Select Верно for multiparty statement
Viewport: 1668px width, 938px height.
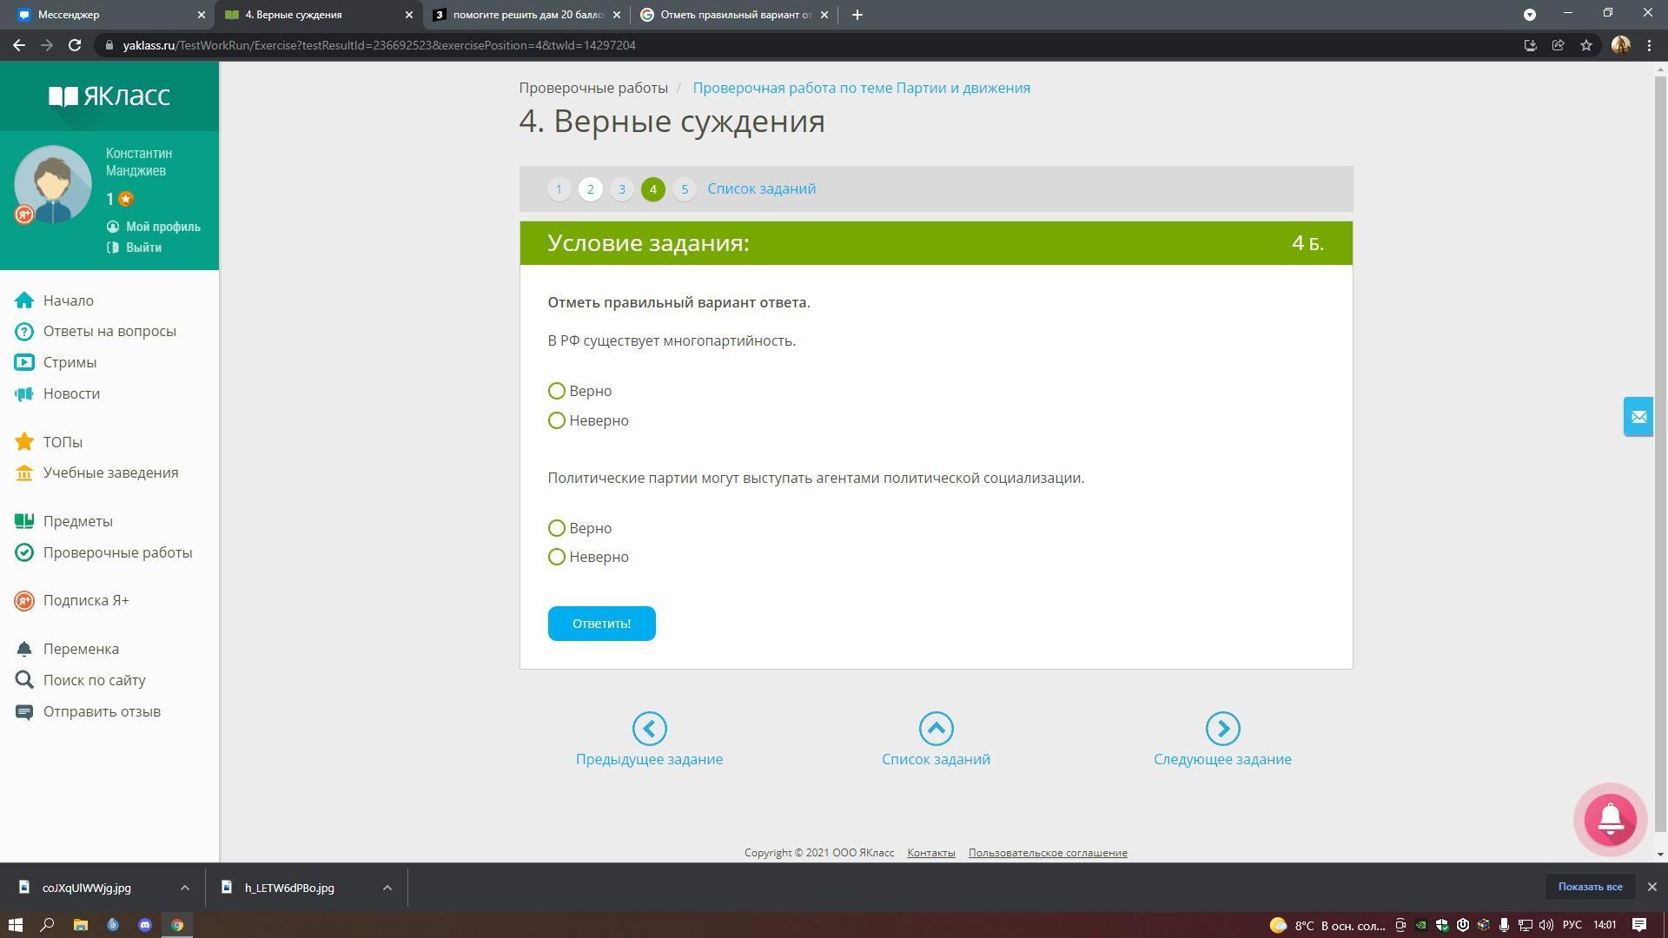(557, 391)
